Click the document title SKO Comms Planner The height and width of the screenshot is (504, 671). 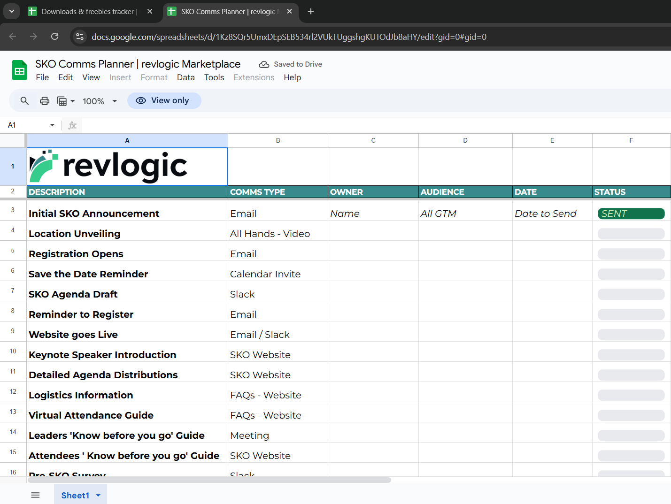click(x=138, y=64)
